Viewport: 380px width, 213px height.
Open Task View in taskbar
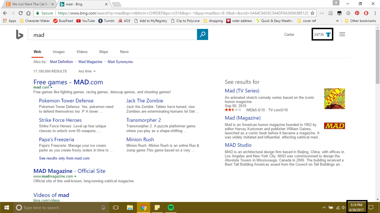[x=116, y=207]
